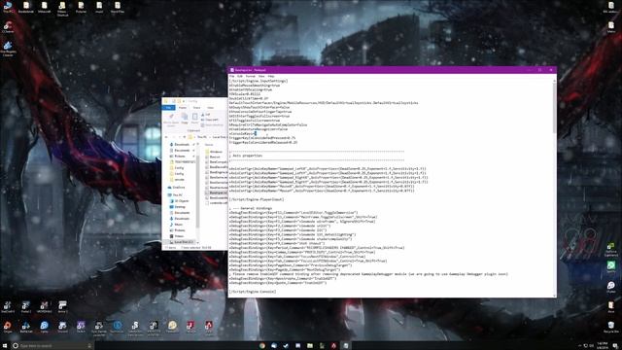Switch to File Explorer from the taskbar
Screen dimensions: 622x350
[x=310, y=346]
